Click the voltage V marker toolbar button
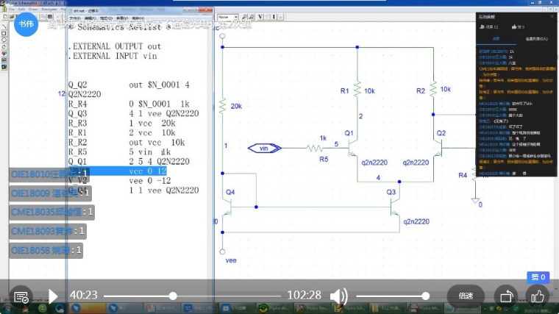 260,17
